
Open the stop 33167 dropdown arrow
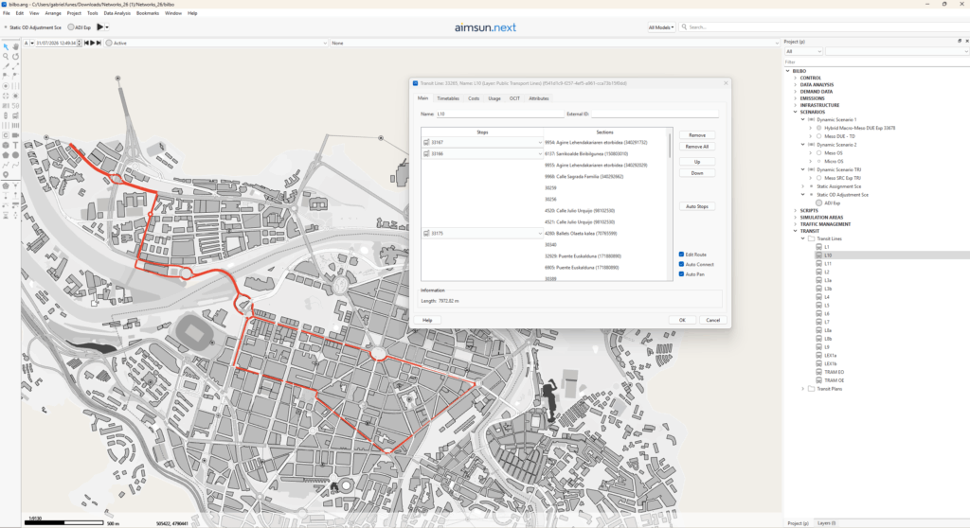(x=539, y=142)
